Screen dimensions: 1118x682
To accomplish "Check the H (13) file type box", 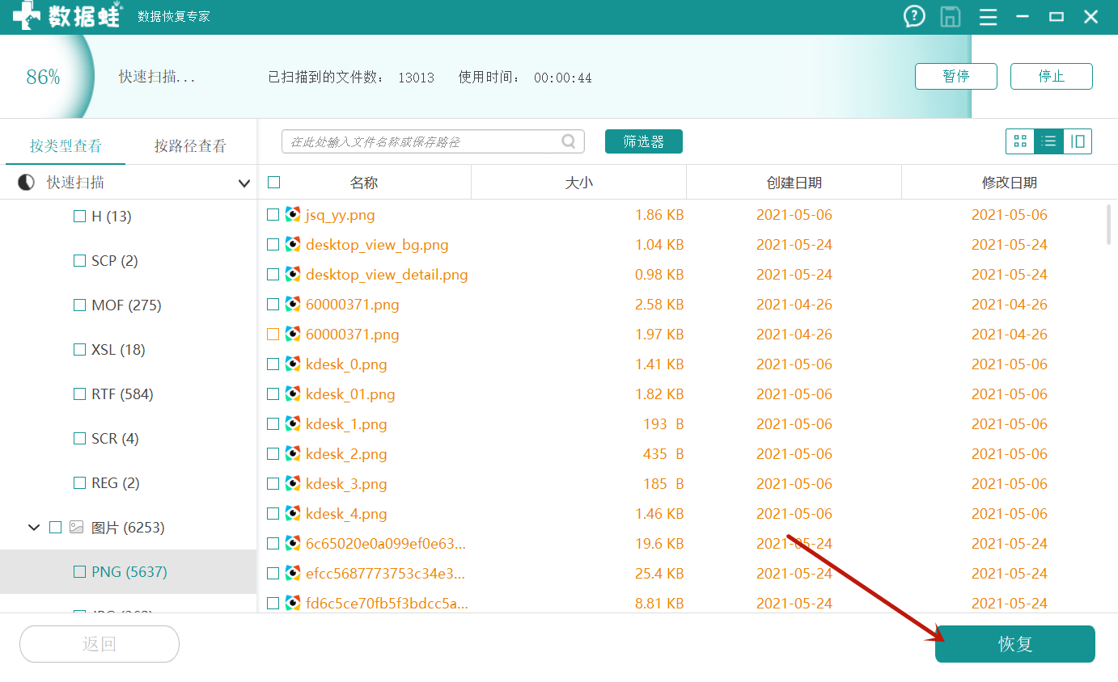I will tap(79, 217).
